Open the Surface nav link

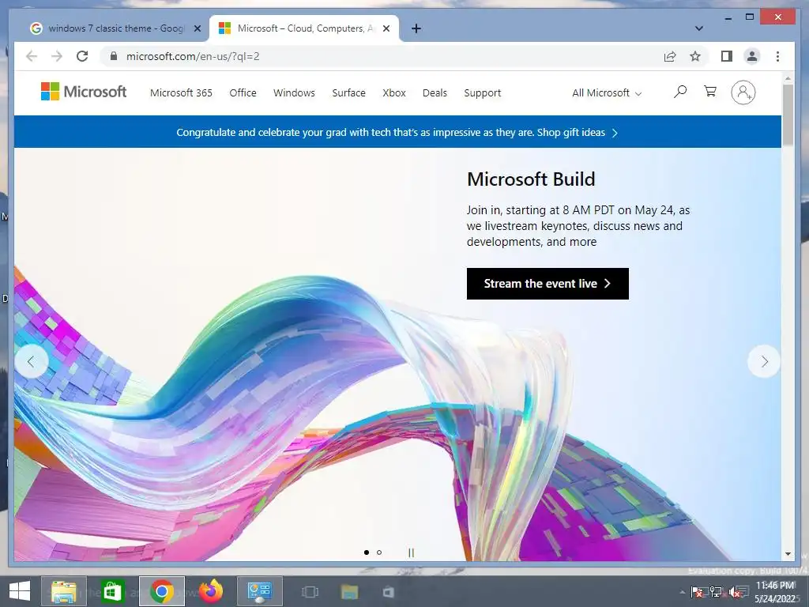point(348,93)
